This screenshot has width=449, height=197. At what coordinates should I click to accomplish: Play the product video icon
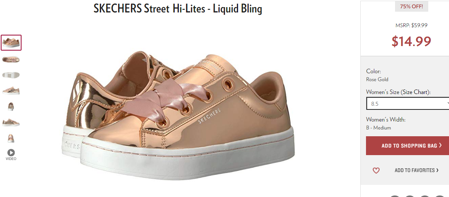tap(11, 152)
